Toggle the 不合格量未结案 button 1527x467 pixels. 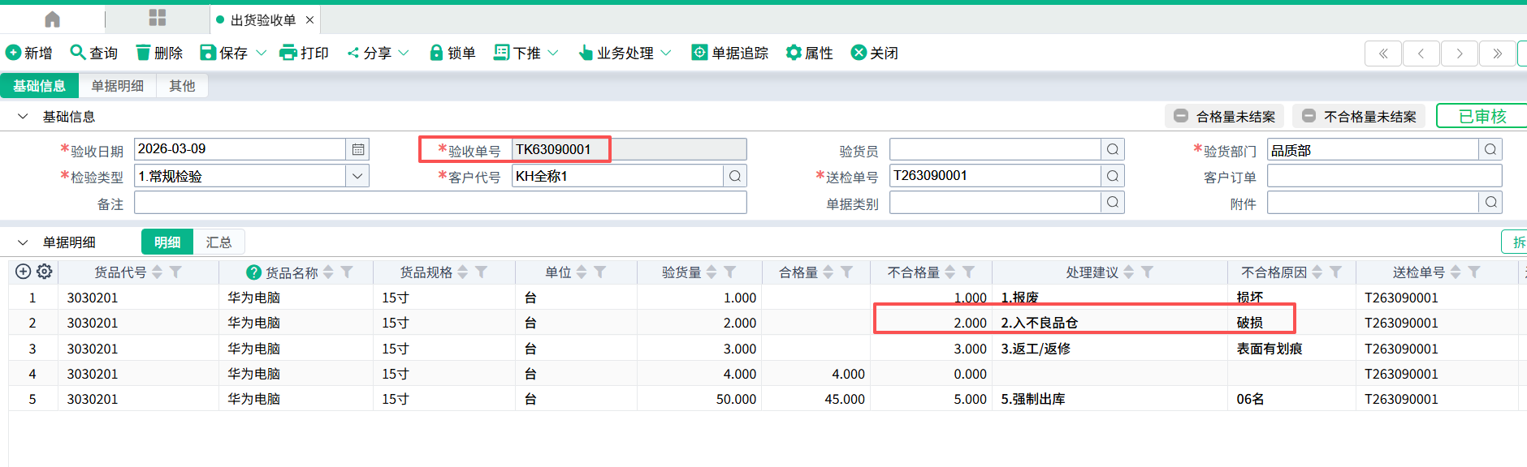(1359, 117)
